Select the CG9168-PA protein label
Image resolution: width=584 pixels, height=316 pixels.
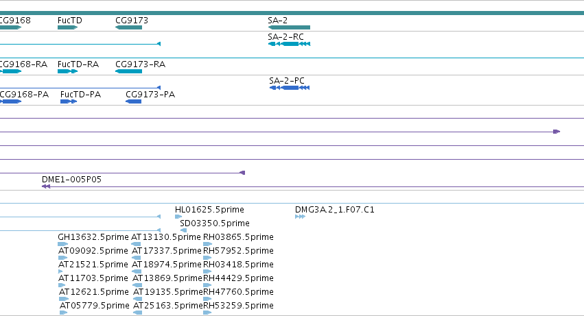24,95
